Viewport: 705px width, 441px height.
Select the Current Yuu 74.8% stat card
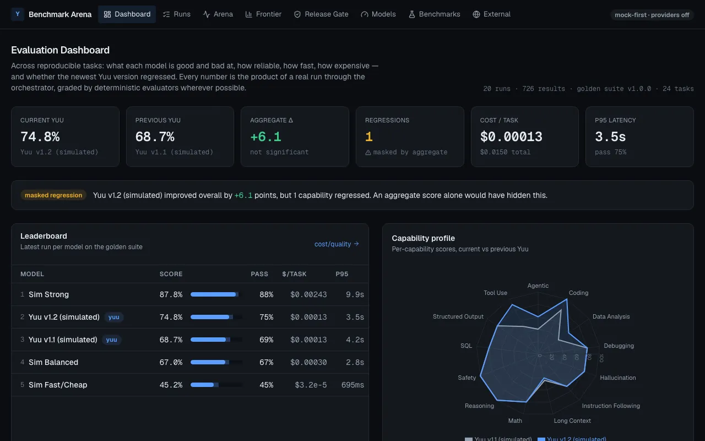pos(65,137)
